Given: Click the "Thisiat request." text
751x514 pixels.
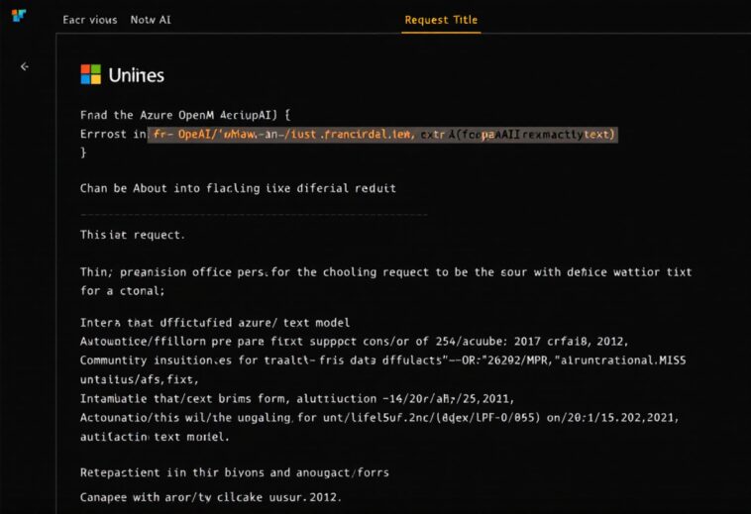Looking at the screenshot, I should point(132,236).
